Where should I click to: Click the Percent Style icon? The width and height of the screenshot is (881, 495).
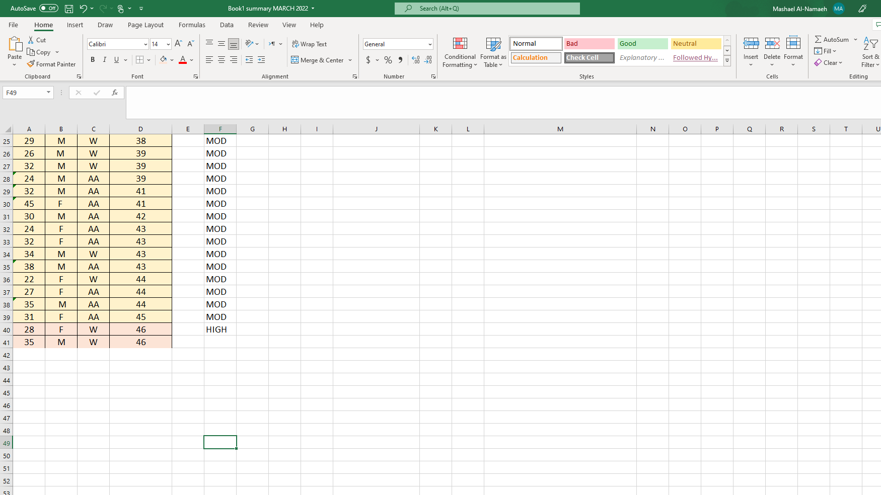pos(388,60)
